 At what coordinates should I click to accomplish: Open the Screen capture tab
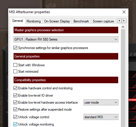tap(103, 21)
